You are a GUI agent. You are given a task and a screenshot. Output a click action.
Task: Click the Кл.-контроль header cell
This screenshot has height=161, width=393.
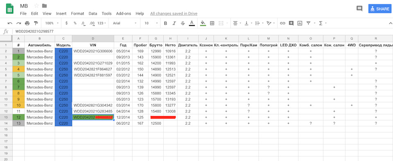point(226,45)
